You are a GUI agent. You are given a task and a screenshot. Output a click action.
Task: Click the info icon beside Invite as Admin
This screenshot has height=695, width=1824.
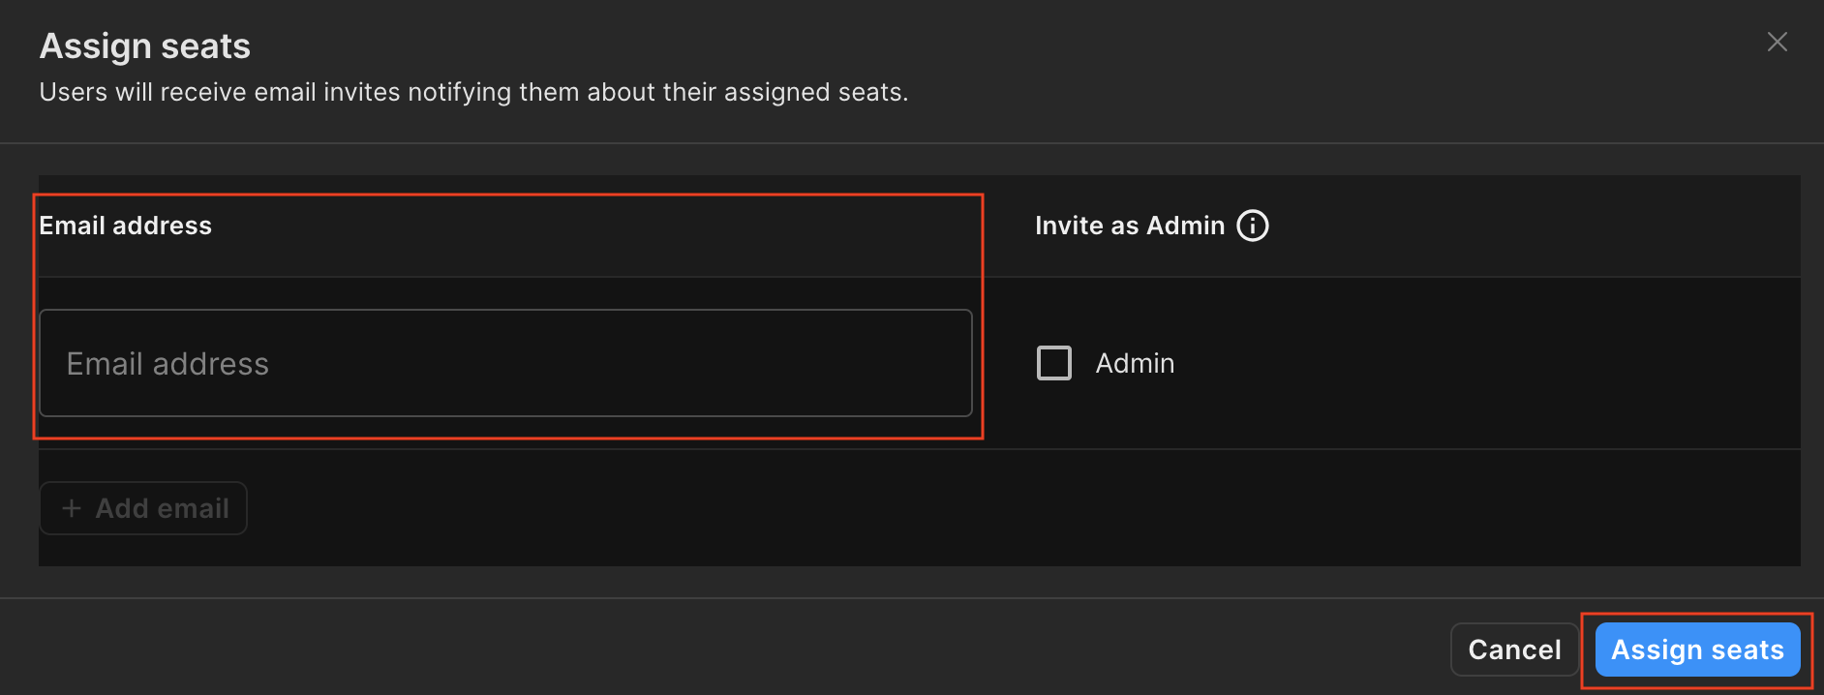tap(1253, 226)
